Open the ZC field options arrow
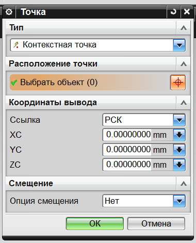The width and height of the screenshot is (196, 243). point(179,165)
